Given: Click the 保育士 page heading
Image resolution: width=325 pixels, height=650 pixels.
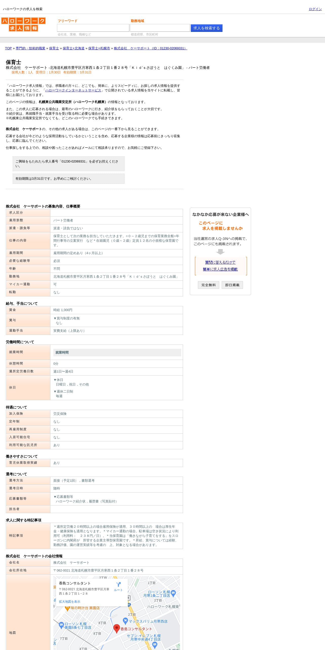Looking at the screenshot, I should [x=13, y=62].
